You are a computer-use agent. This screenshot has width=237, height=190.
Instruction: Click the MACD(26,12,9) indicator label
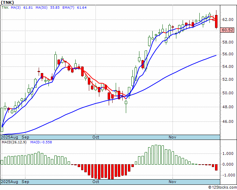pyautogui.click(x=14, y=142)
